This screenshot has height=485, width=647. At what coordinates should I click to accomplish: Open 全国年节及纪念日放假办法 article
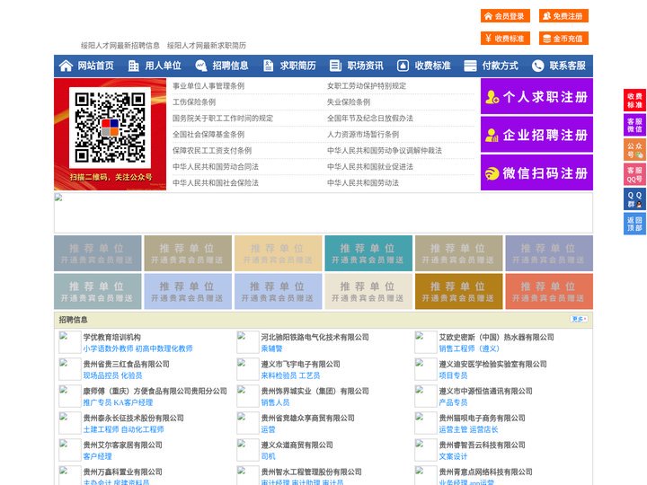(x=370, y=118)
